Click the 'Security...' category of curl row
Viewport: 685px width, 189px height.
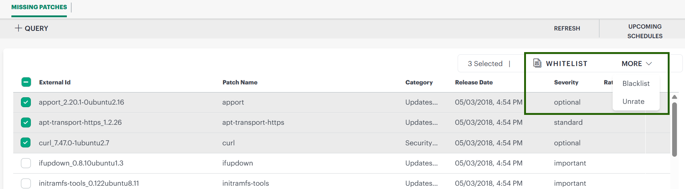pos(421,143)
